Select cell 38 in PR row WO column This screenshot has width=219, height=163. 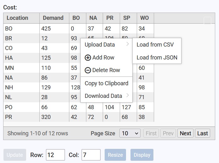[145, 117]
